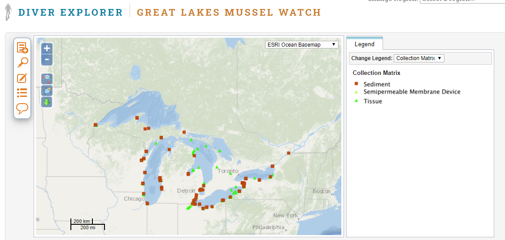Open the ESRI Ocean Basemap dropdown

click(302, 44)
